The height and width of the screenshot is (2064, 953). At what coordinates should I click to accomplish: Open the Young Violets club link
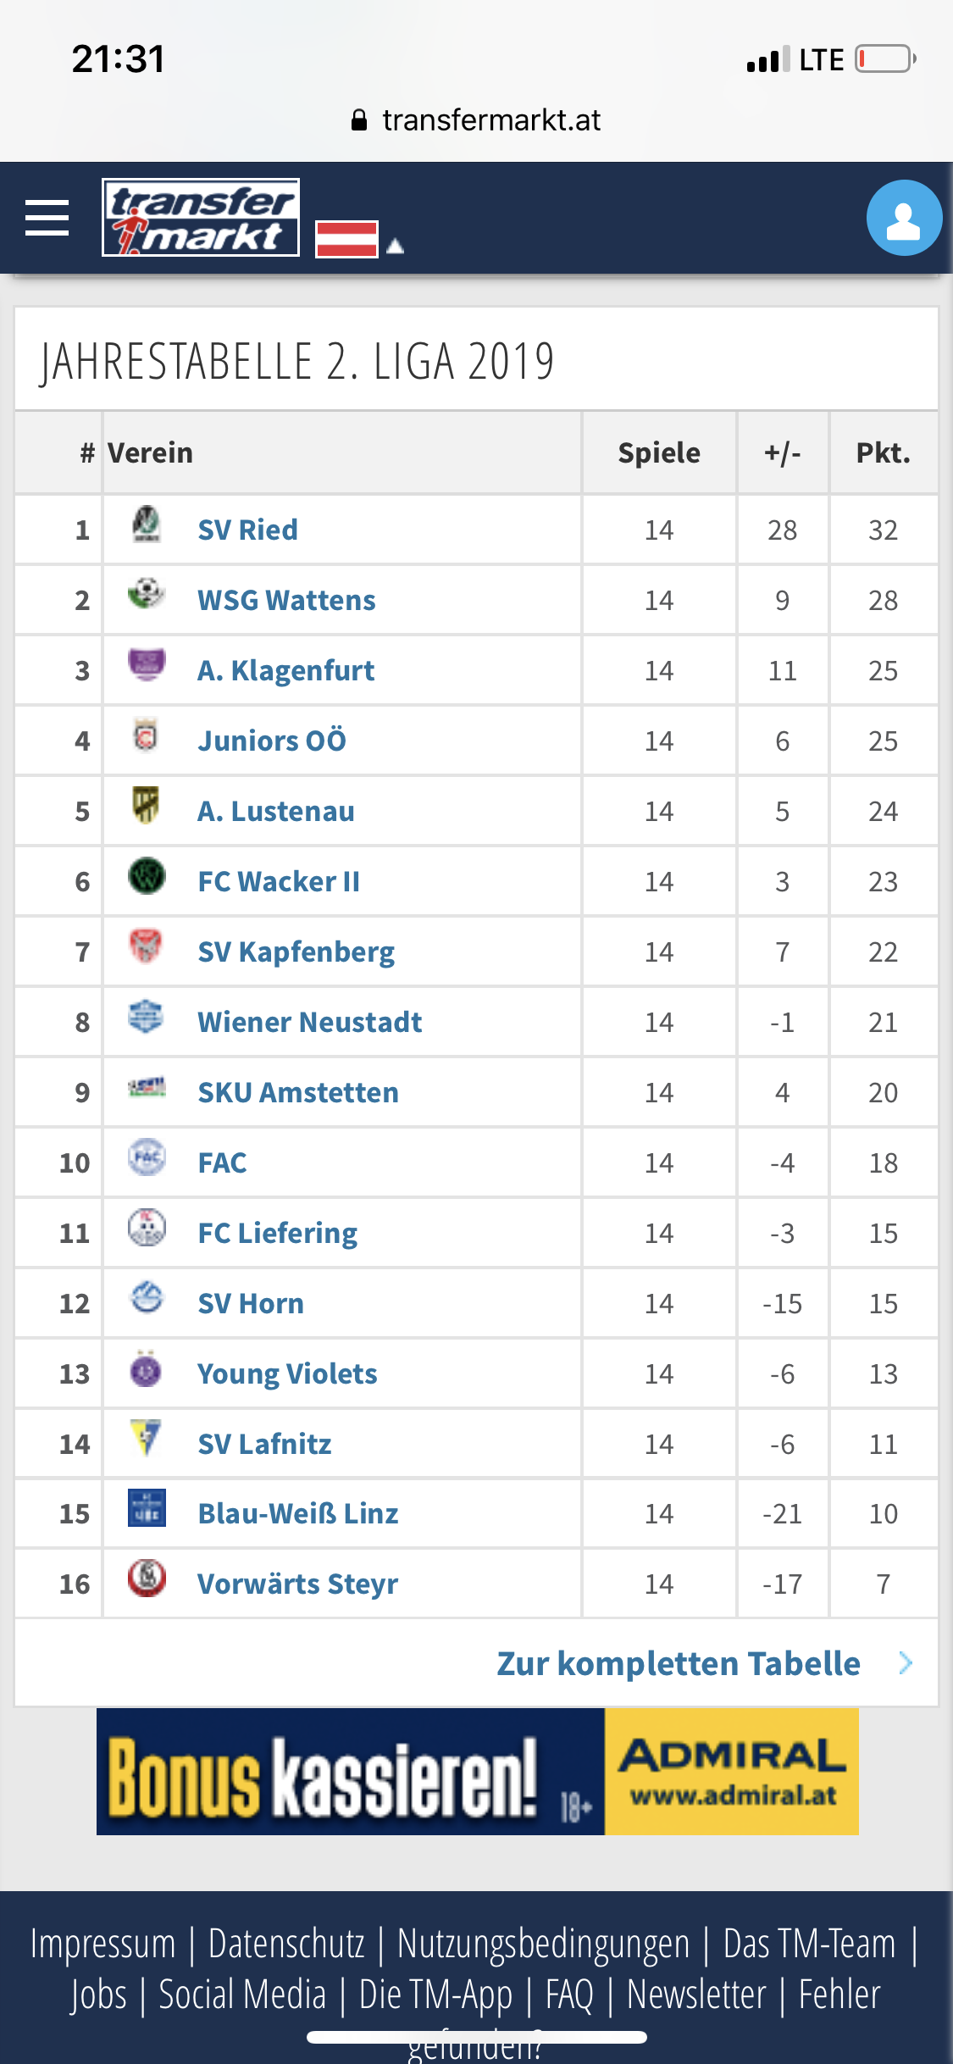(x=287, y=1373)
